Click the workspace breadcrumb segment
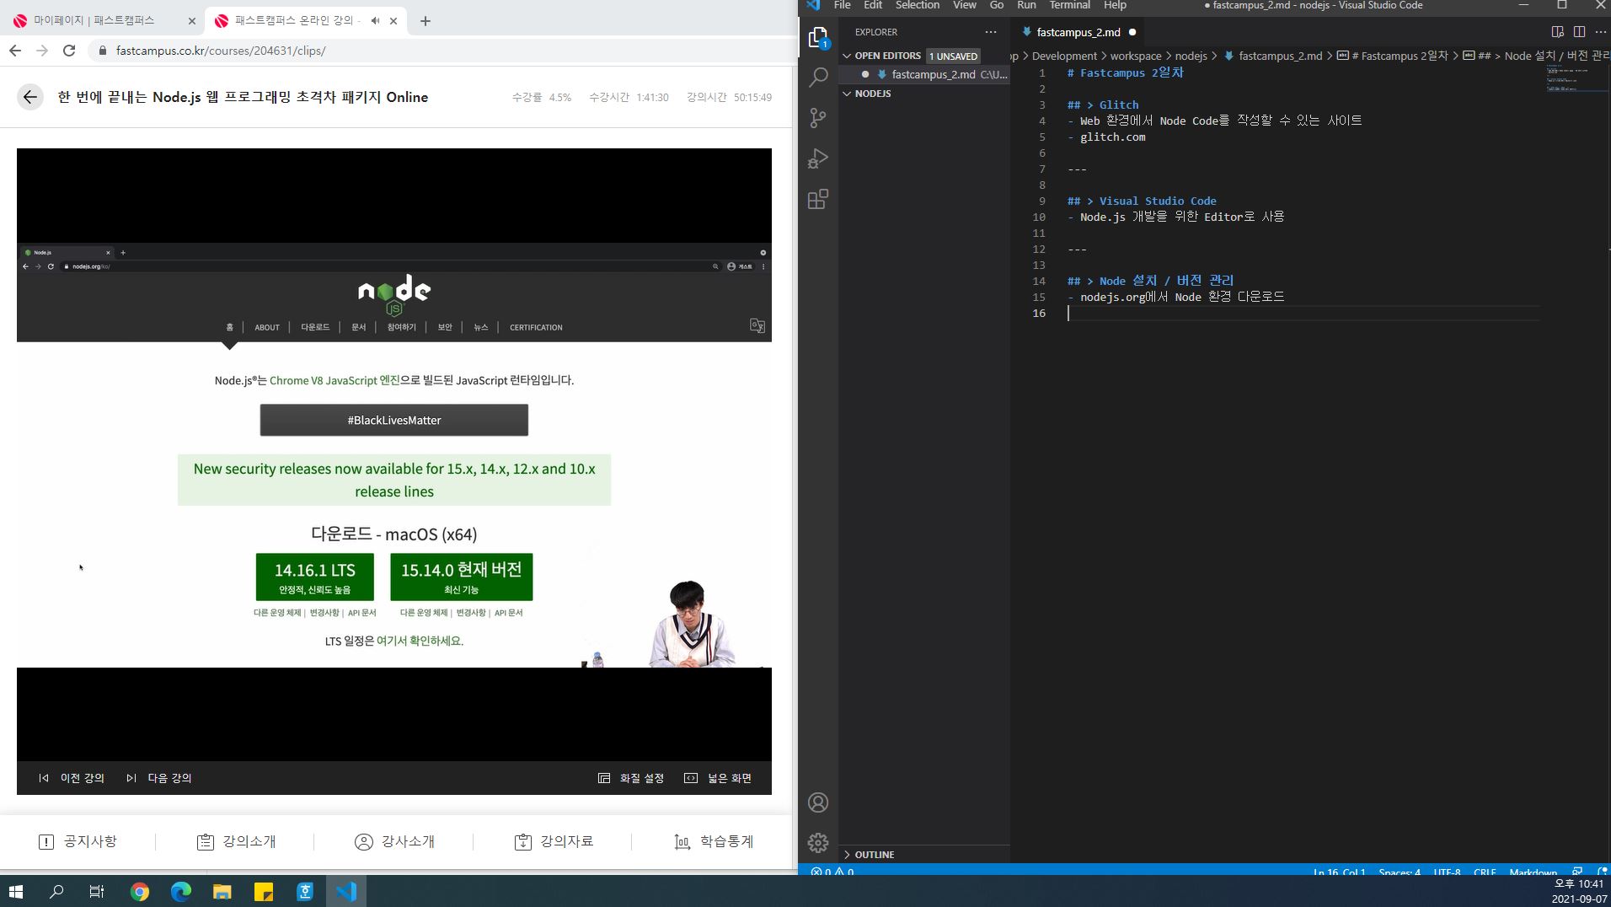The image size is (1611, 907). pos(1135,56)
